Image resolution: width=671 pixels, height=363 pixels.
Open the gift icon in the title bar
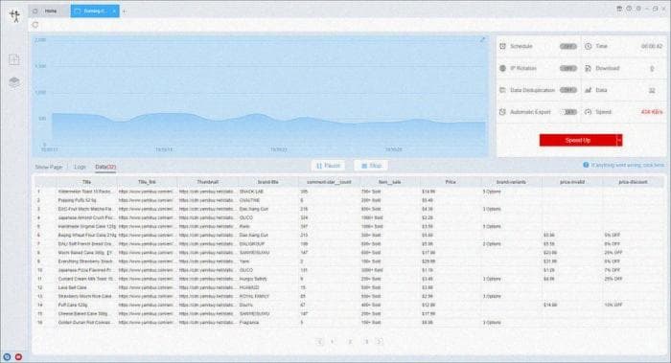point(619,9)
